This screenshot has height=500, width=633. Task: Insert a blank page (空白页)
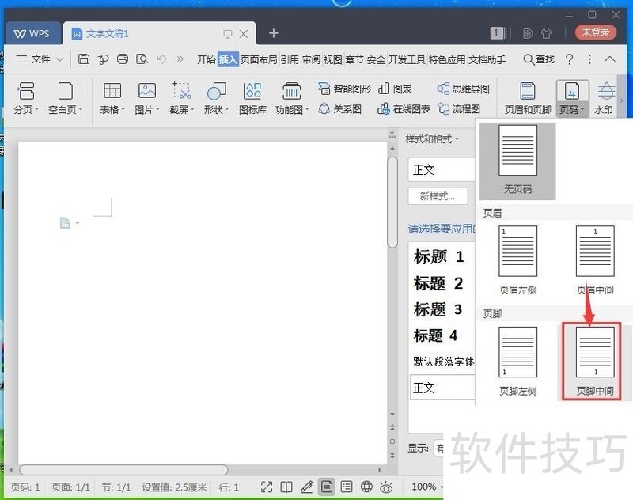[66, 98]
